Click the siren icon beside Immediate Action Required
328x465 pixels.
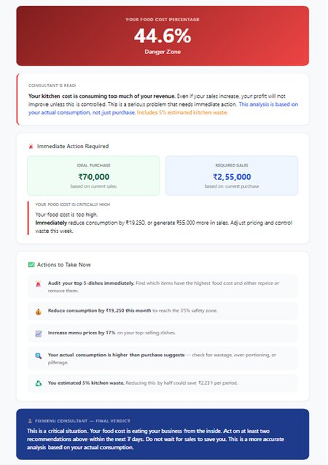tap(31, 146)
